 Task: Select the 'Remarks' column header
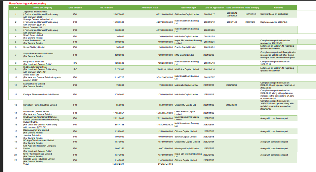(278, 7)
